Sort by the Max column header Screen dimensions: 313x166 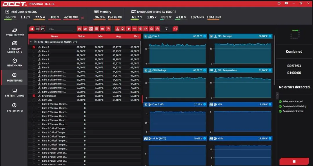coord(136,36)
